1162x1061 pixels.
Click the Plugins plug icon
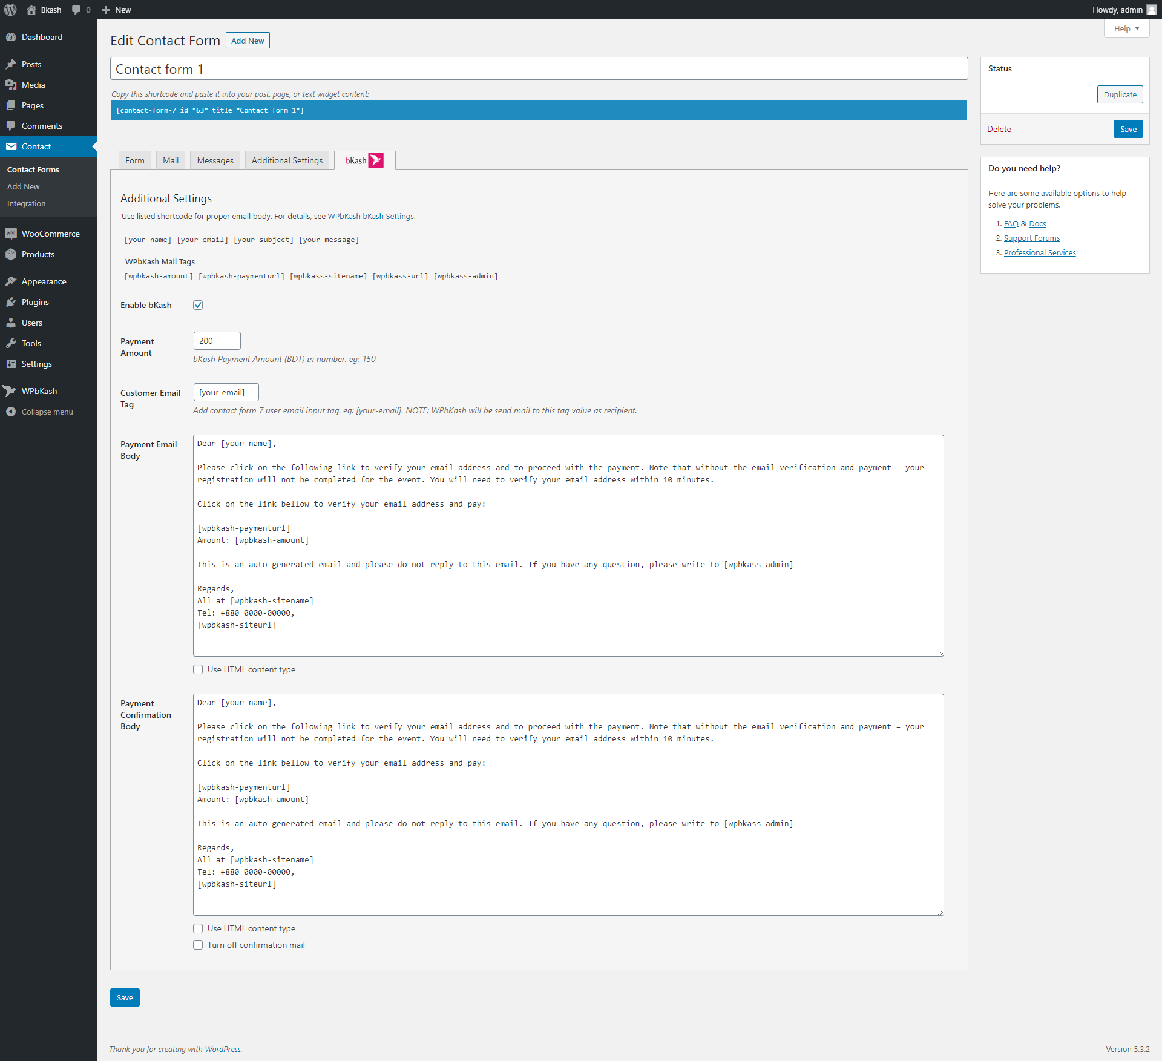(11, 302)
